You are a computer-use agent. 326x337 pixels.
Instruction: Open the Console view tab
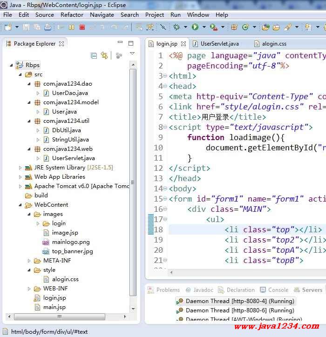pyautogui.click(x=274, y=290)
